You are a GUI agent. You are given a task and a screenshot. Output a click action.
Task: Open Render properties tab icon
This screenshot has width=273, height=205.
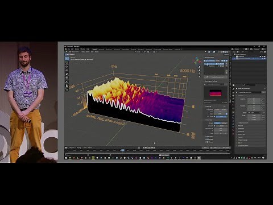[x=233, y=93]
